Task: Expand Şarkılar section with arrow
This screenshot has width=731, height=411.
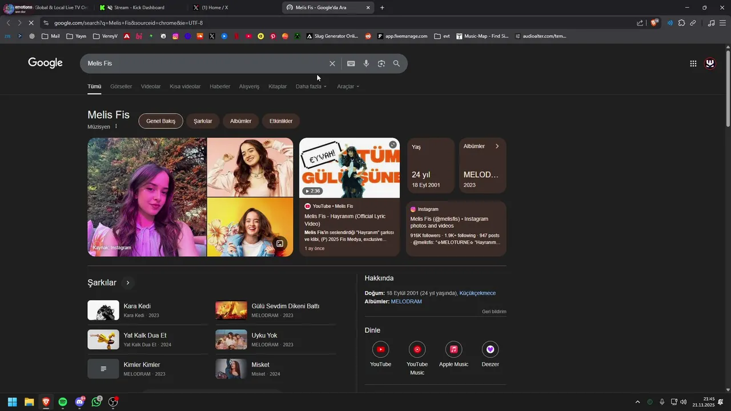Action: 128,283
